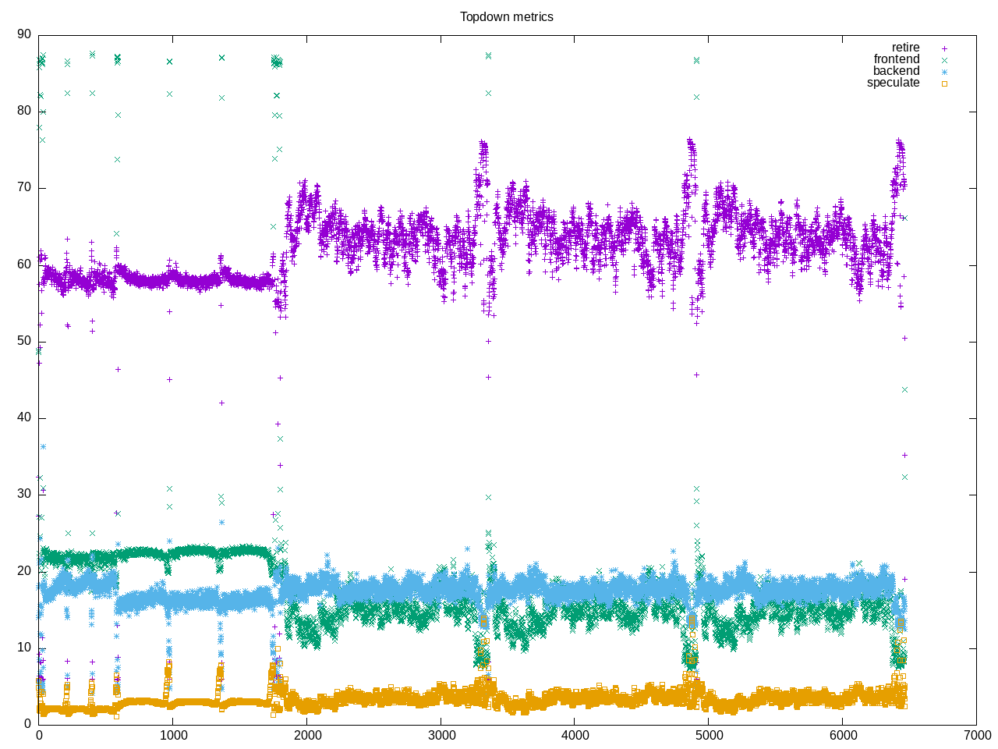Click the 1000 label on the x-axis

click(x=173, y=735)
